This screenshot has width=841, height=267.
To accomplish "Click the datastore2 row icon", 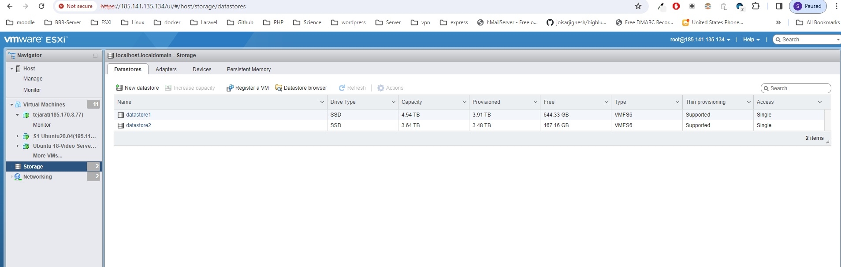I will [121, 125].
